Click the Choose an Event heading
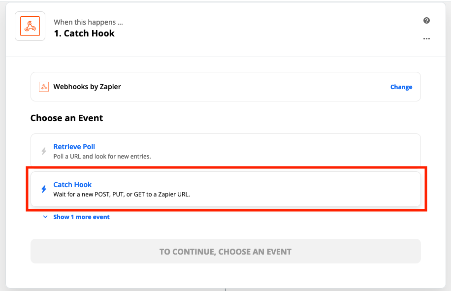The image size is (451, 291). (67, 118)
